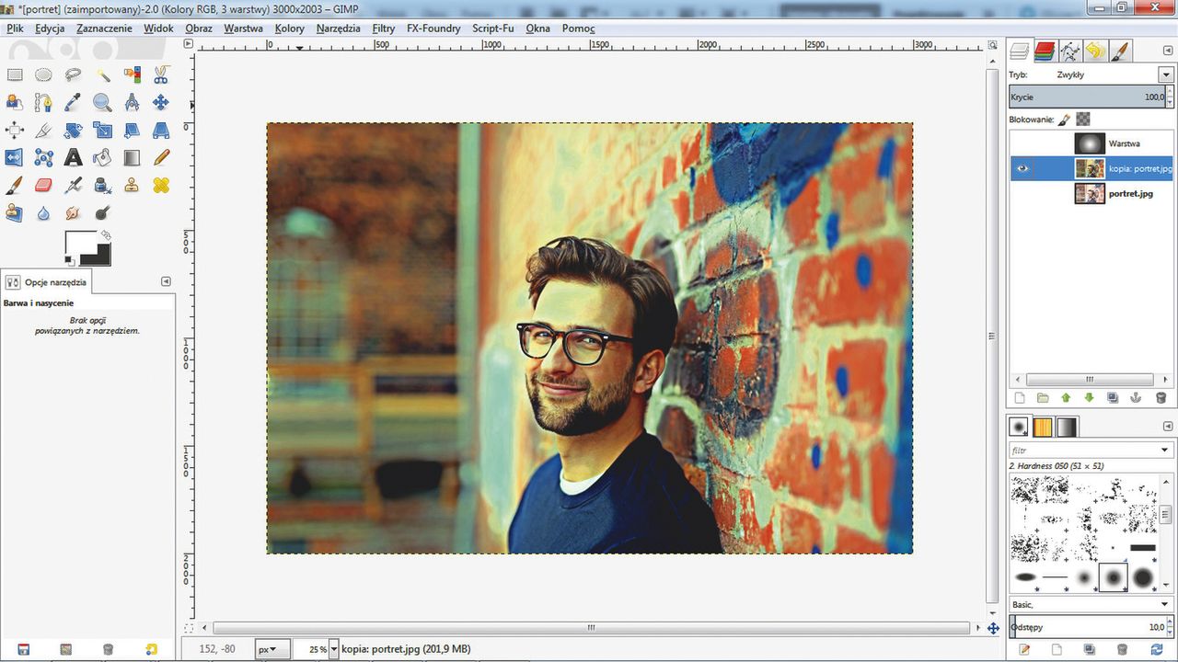Select the Blur/Sharpen droplet tool

43,212
